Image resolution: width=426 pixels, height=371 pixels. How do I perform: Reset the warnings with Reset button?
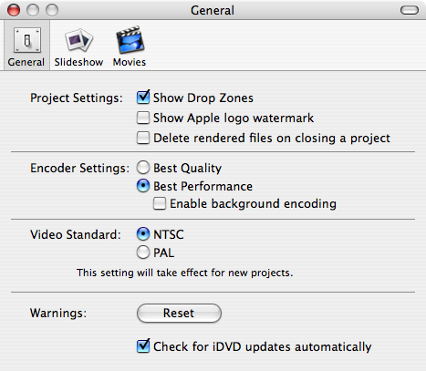tap(179, 313)
